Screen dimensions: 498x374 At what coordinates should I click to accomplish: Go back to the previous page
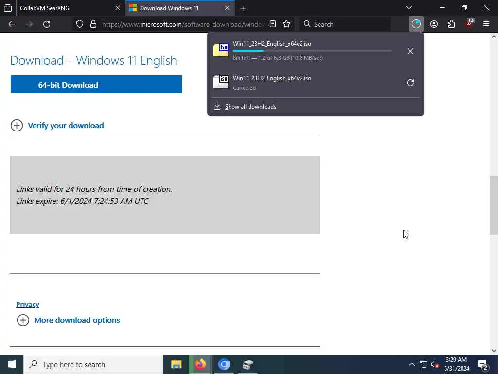click(x=12, y=24)
